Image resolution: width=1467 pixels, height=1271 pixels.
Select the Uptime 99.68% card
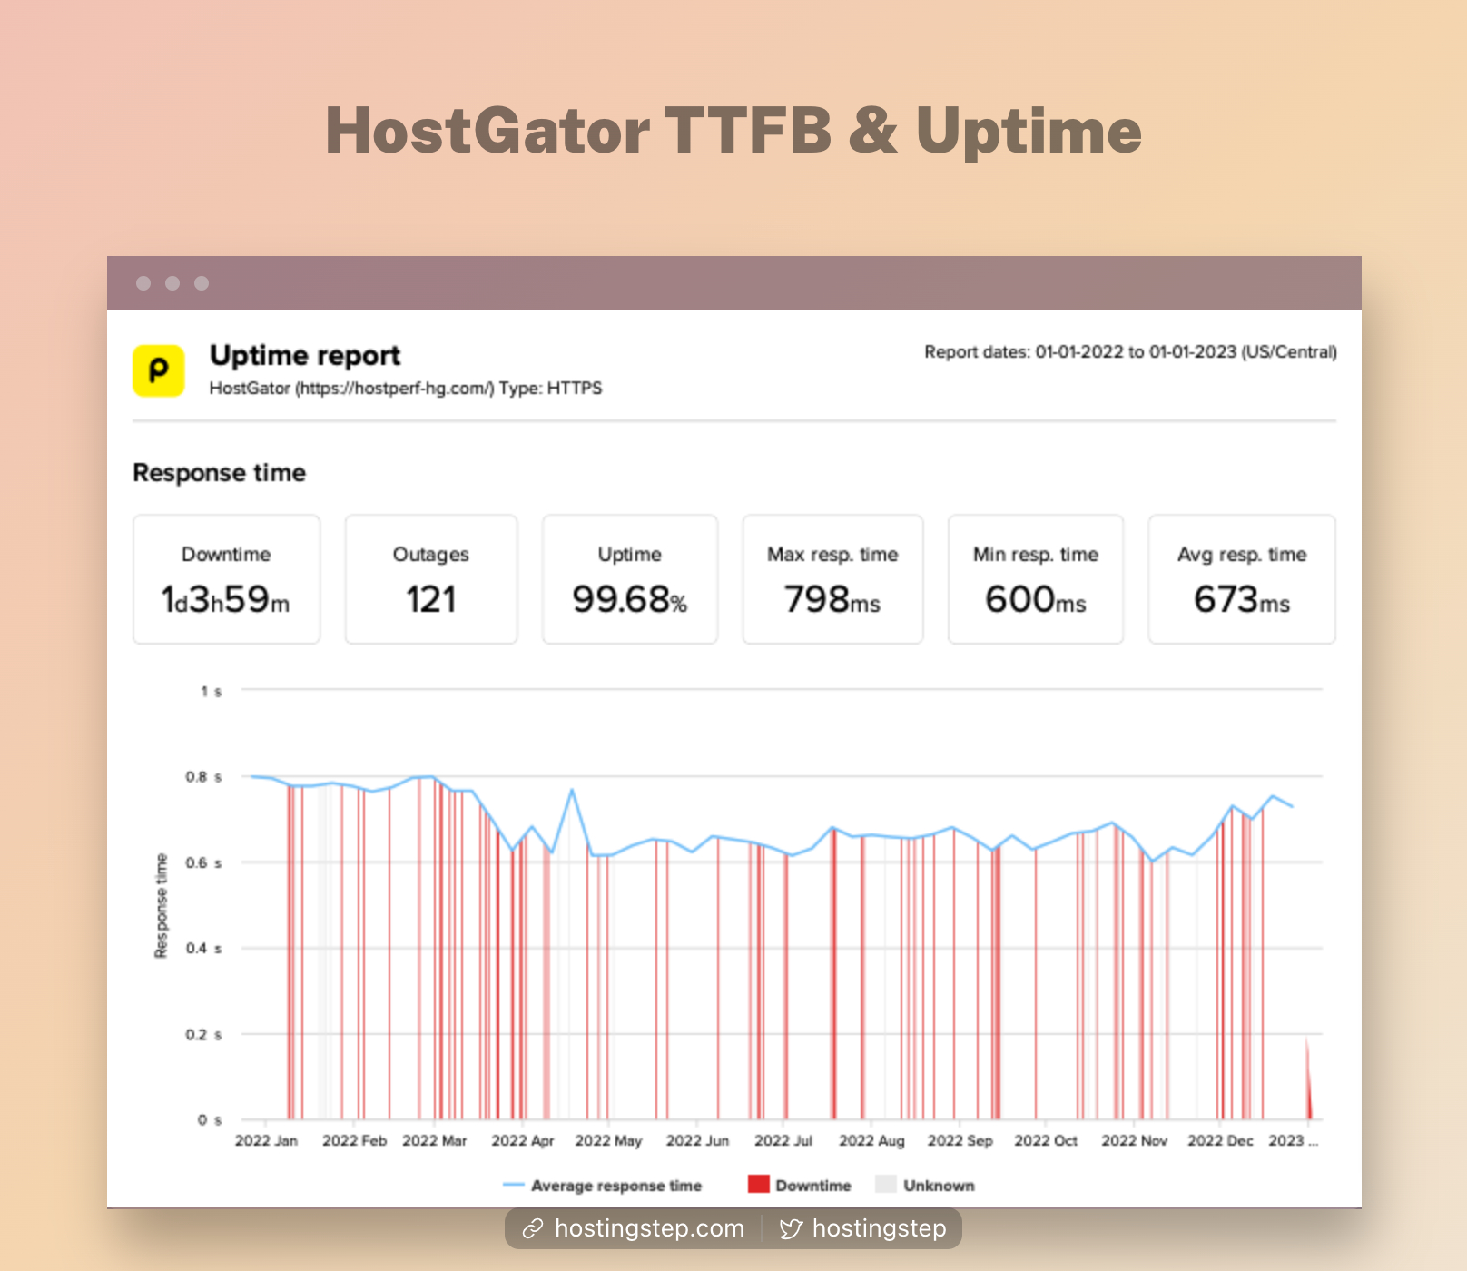tap(630, 579)
